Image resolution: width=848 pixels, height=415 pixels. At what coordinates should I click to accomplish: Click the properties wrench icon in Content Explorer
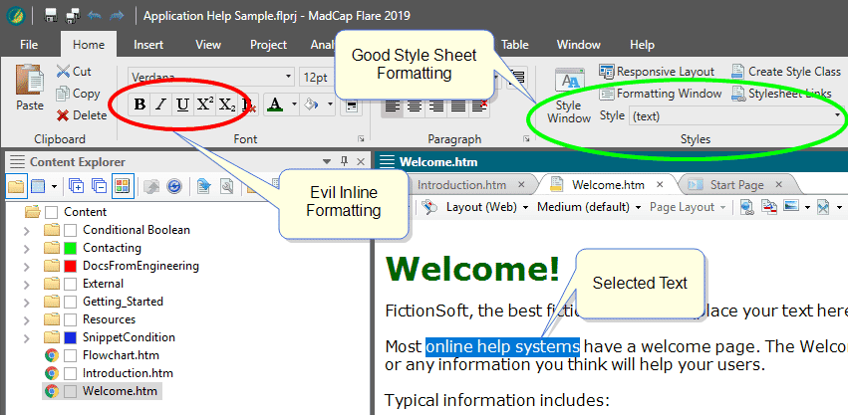pyautogui.click(x=226, y=186)
